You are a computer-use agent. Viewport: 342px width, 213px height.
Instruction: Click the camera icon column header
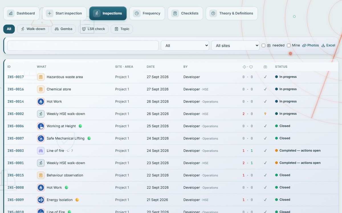[265, 67]
